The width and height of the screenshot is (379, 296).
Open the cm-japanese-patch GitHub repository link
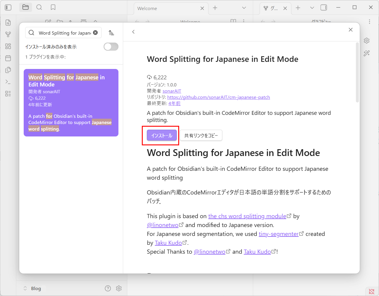pos(219,97)
